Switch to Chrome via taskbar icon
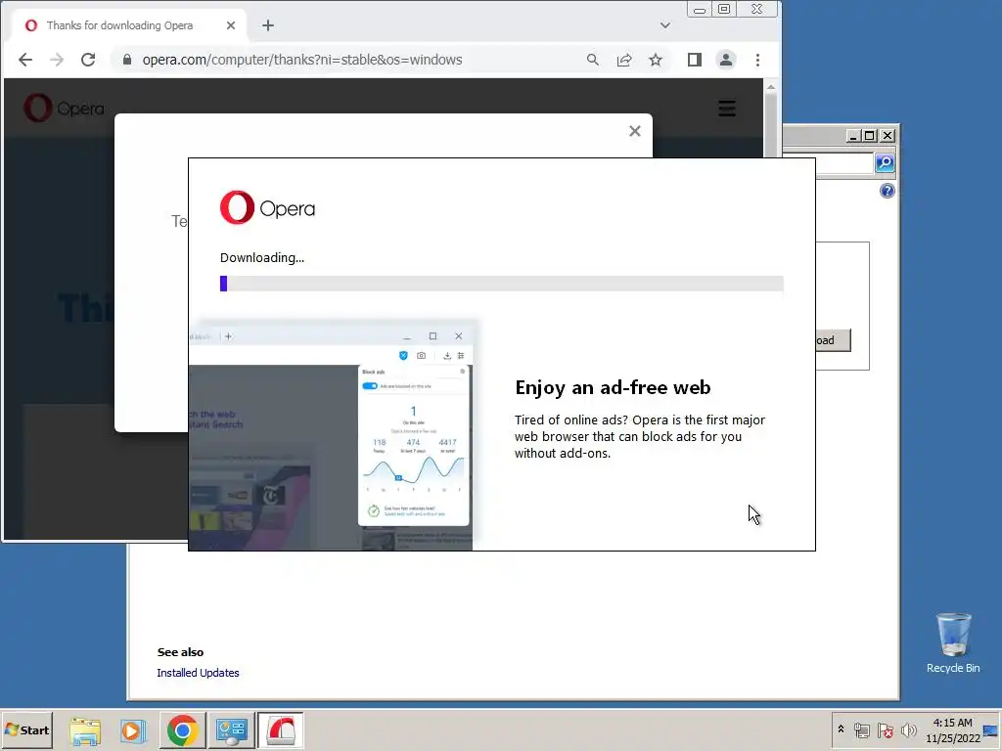1002x751 pixels. [x=182, y=730]
